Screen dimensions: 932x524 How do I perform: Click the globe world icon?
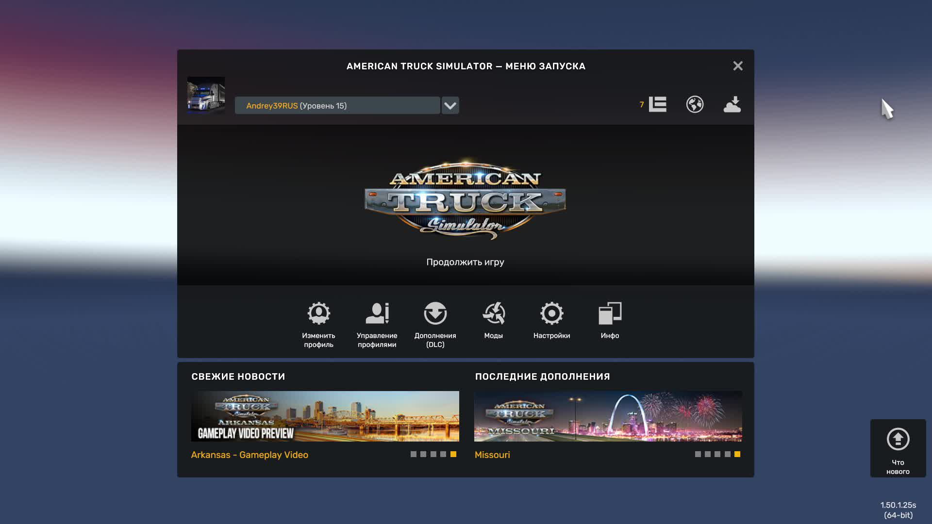(695, 104)
